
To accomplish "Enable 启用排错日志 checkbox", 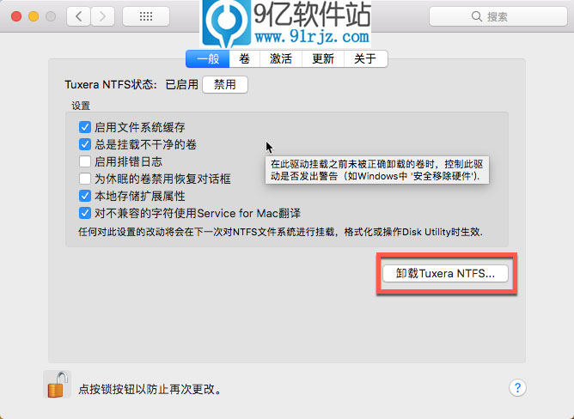I will coord(85,161).
